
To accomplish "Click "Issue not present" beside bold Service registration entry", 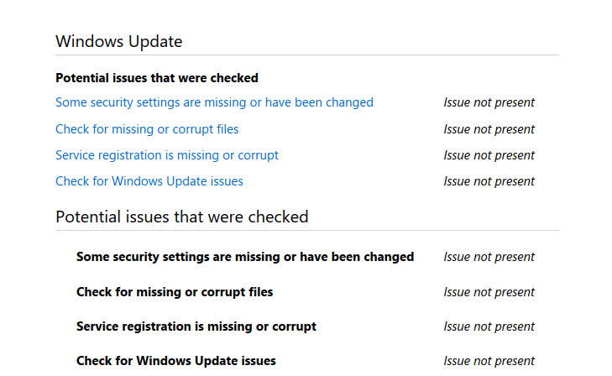I will (x=489, y=326).
